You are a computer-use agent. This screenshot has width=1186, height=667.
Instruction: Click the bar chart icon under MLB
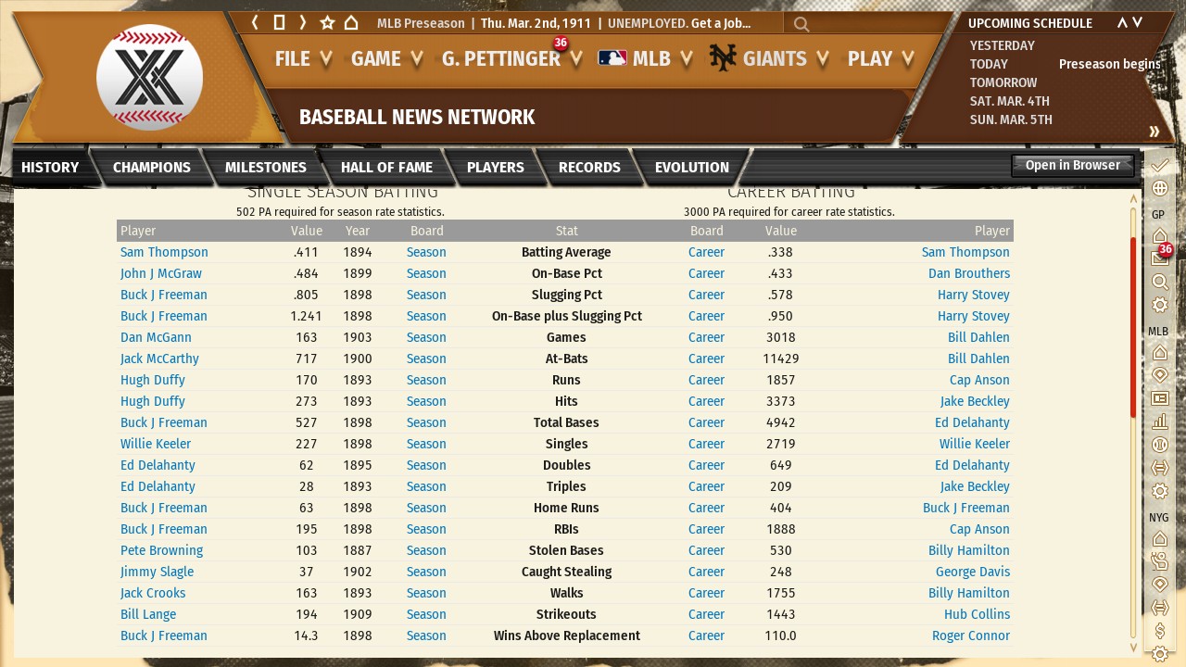(1159, 422)
